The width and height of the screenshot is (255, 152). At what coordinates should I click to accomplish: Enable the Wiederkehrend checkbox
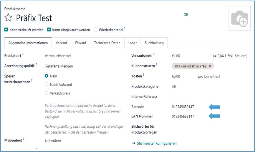95,30
